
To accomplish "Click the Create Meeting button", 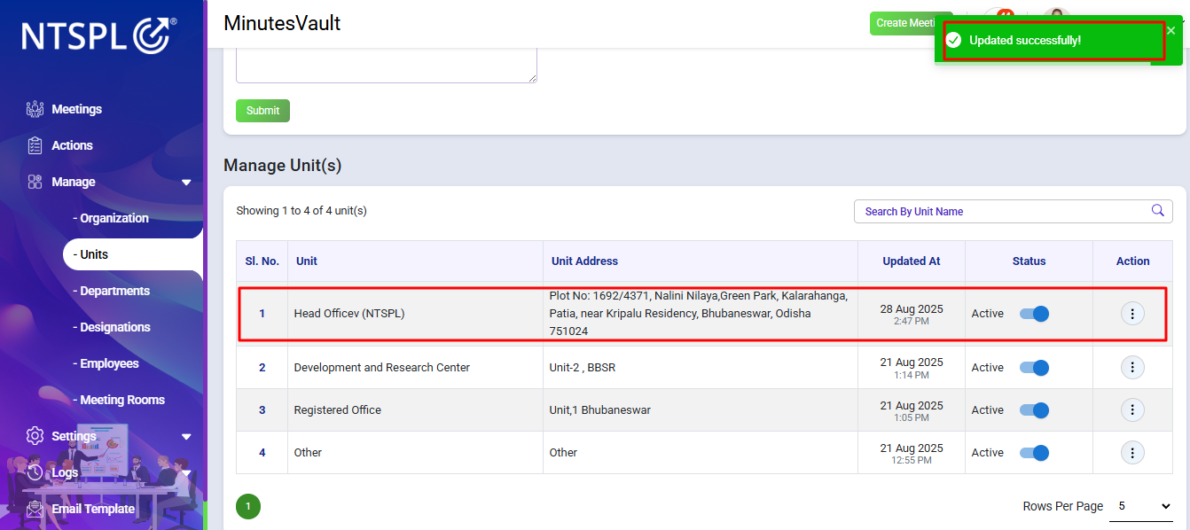I will [912, 23].
